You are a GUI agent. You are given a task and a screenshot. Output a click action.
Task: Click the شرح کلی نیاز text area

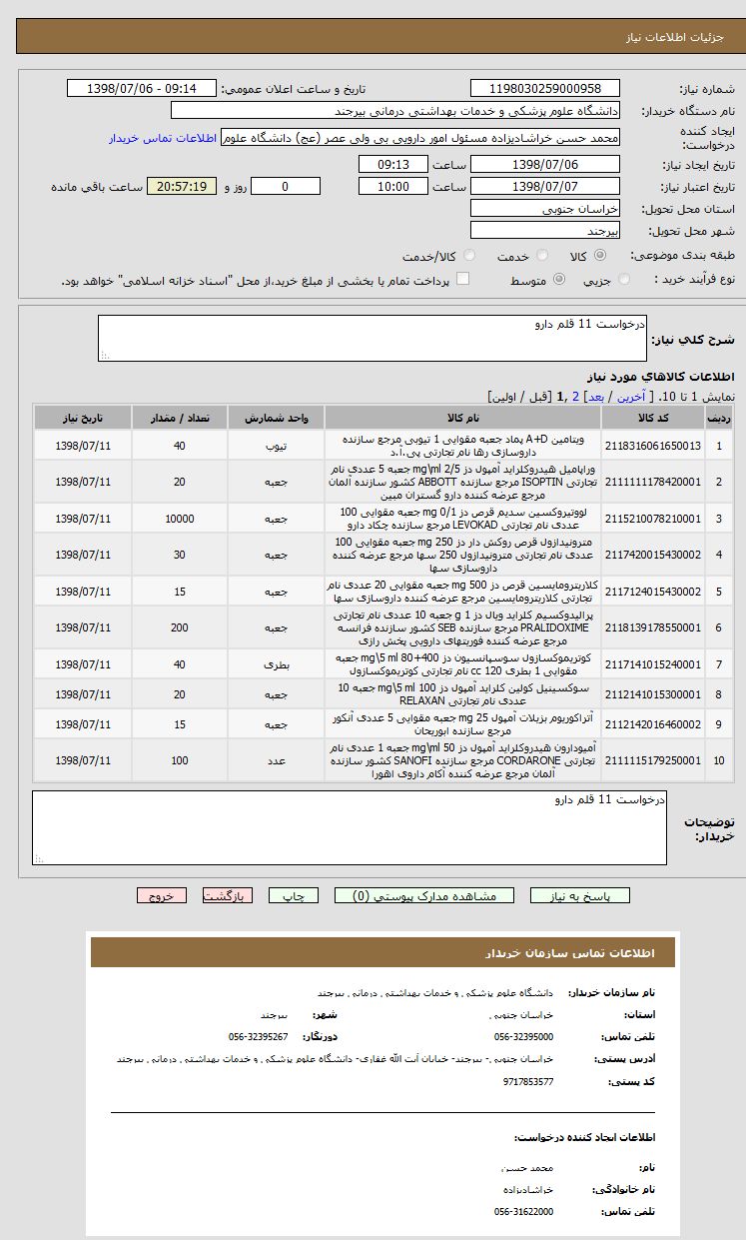pos(373,338)
